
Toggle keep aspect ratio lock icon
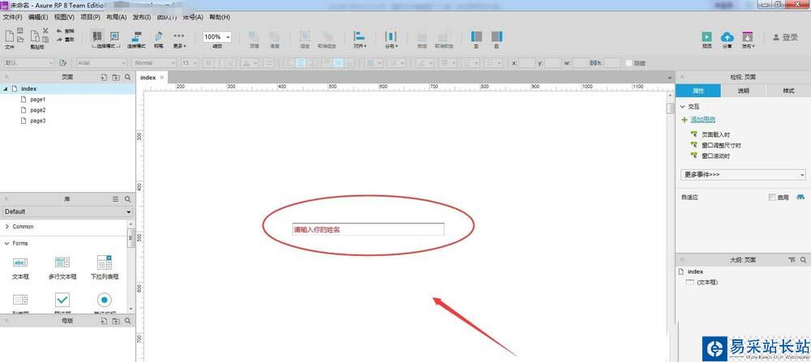point(593,63)
